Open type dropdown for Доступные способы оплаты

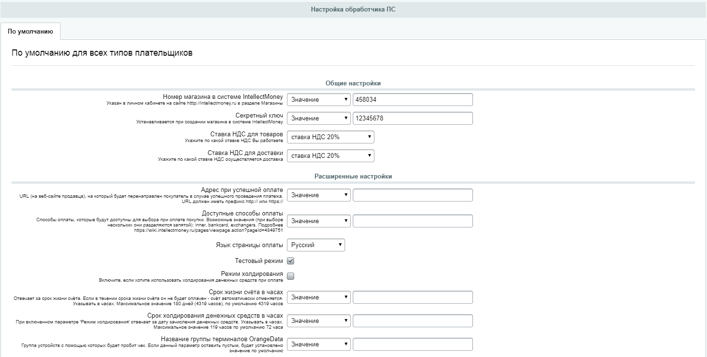(319, 221)
